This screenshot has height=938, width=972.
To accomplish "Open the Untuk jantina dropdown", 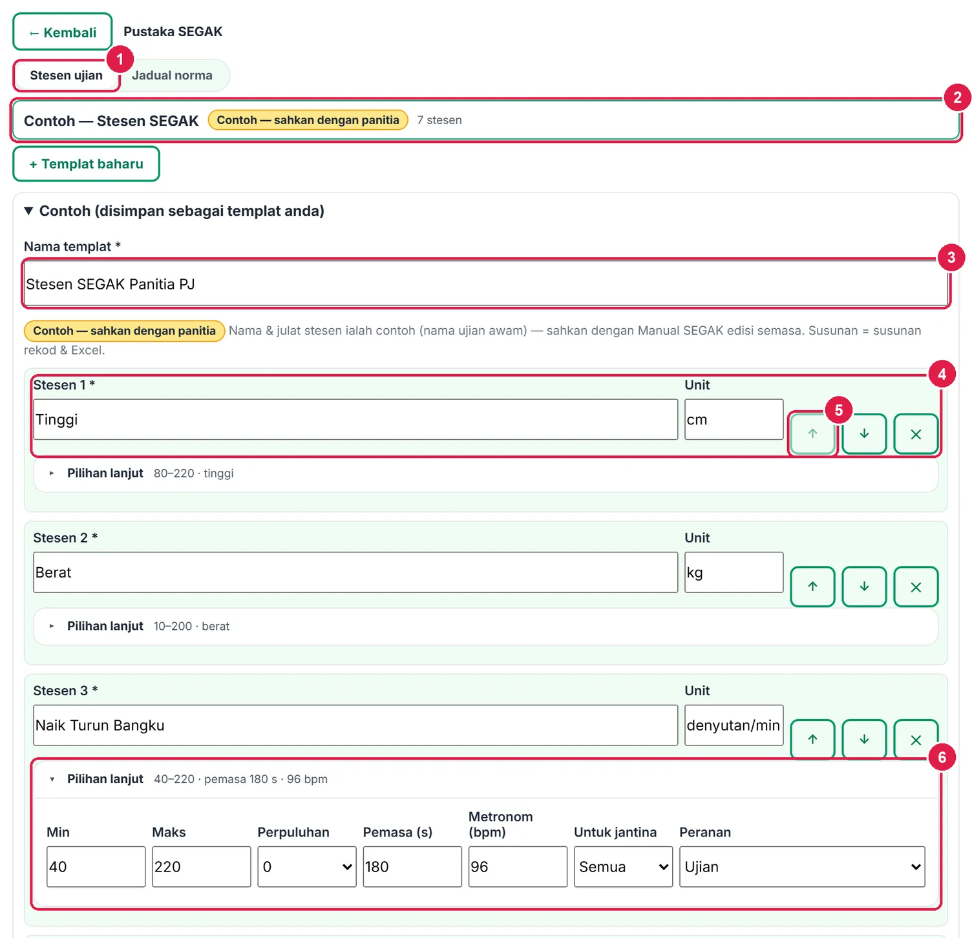I will click(x=623, y=867).
